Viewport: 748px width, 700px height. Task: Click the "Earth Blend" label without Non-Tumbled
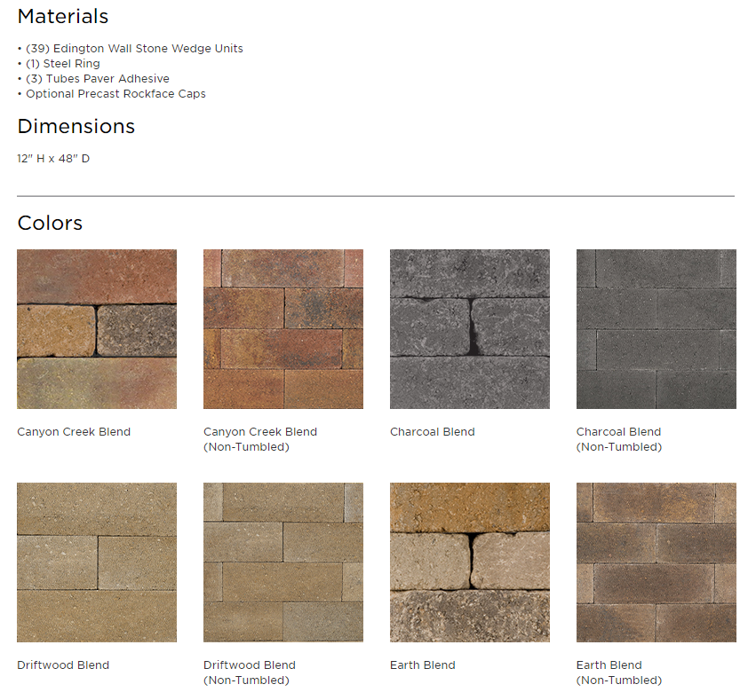coord(423,665)
